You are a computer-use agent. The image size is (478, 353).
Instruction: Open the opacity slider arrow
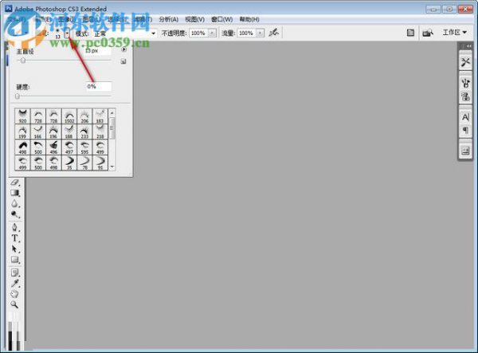(212, 33)
